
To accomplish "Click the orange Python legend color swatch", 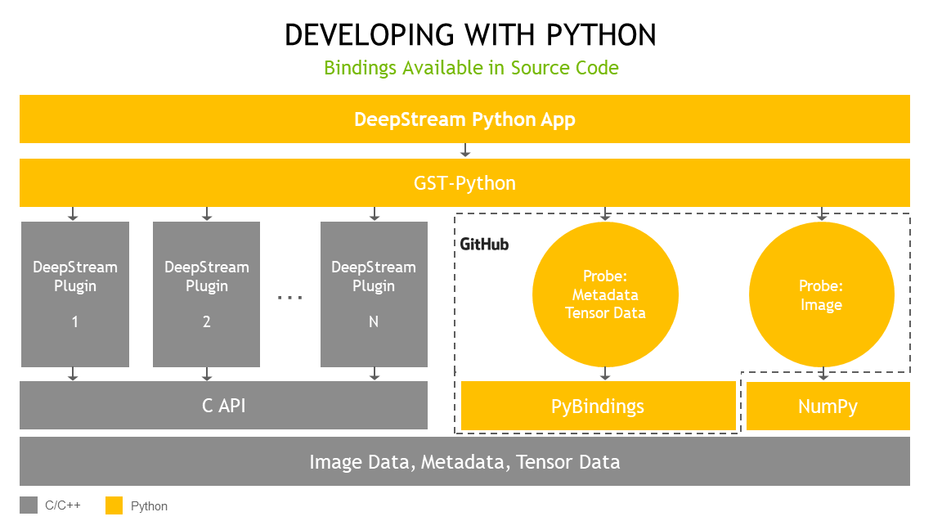I will (114, 505).
